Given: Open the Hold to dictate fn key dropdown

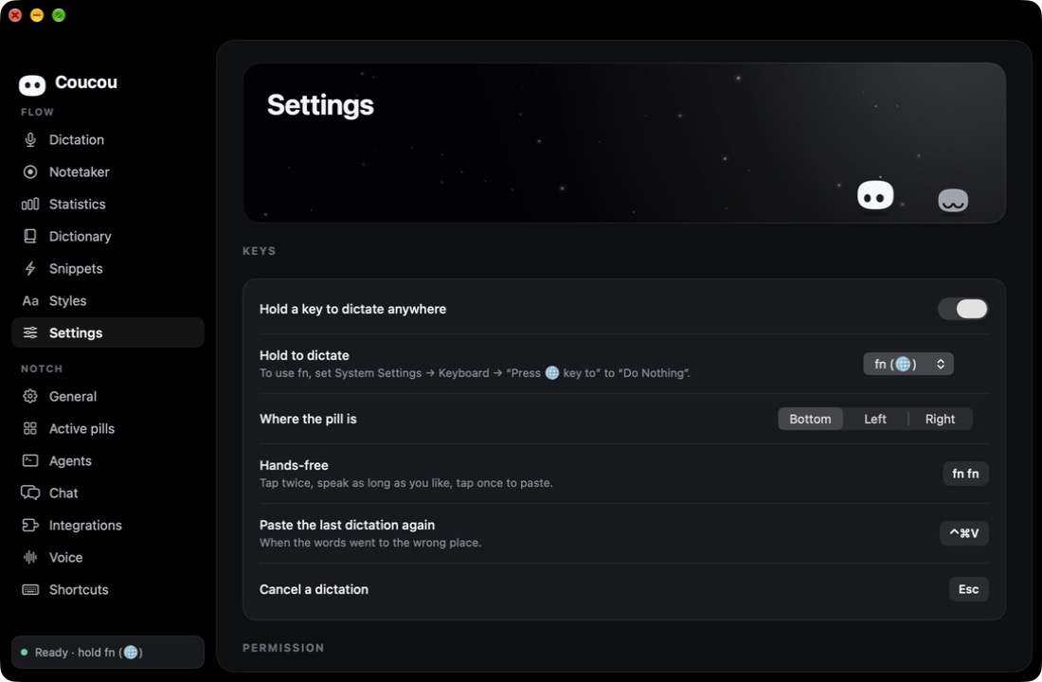Looking at the screenshot, I should tap(908, 364).
